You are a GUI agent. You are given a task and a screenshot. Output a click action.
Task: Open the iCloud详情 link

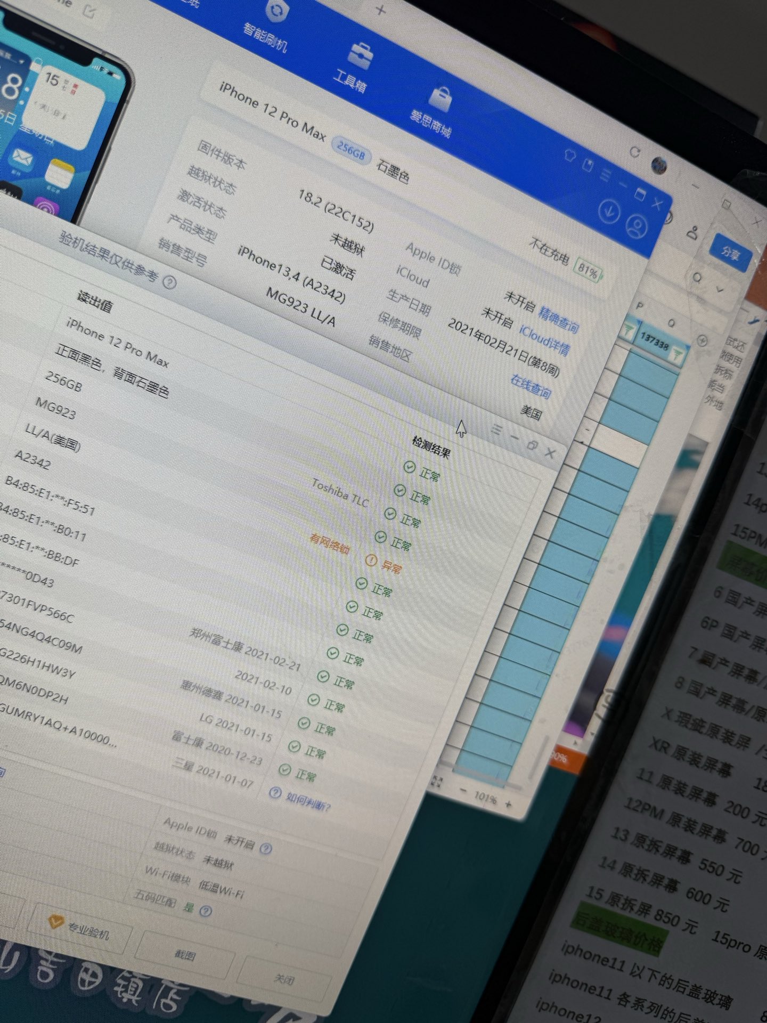pos(544,340)
